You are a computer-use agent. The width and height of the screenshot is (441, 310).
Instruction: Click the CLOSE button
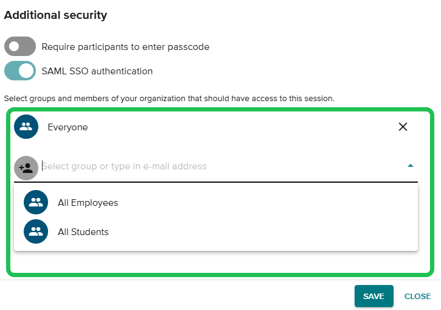pos(417,296)
